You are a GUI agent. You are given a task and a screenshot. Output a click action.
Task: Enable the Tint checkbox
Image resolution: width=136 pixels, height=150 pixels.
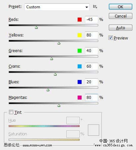pyautogui.click(x=11, y=112)
